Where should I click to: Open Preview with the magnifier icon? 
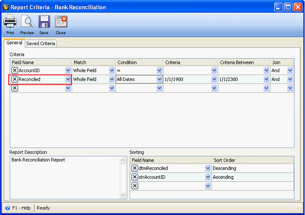27,22
